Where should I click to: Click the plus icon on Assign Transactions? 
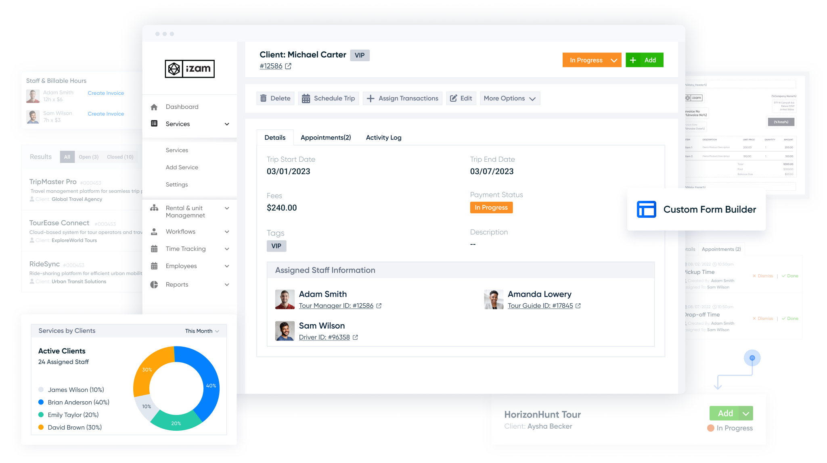tap(371, 98)
